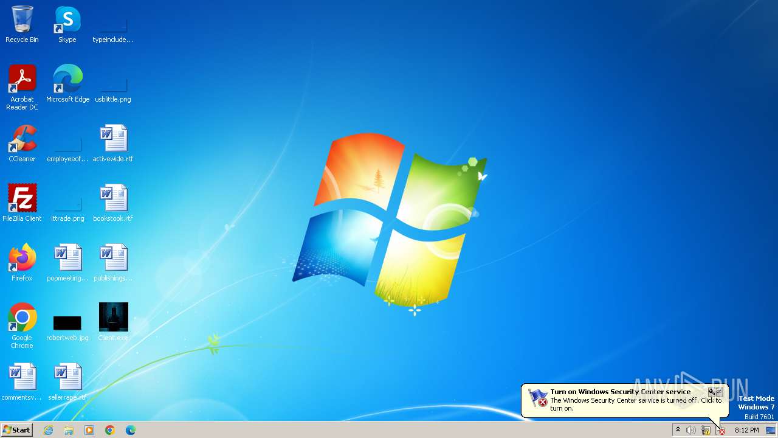Screen dimensions: 778x438
Task: Show hidden tray icons arrow
Action: 678,430
